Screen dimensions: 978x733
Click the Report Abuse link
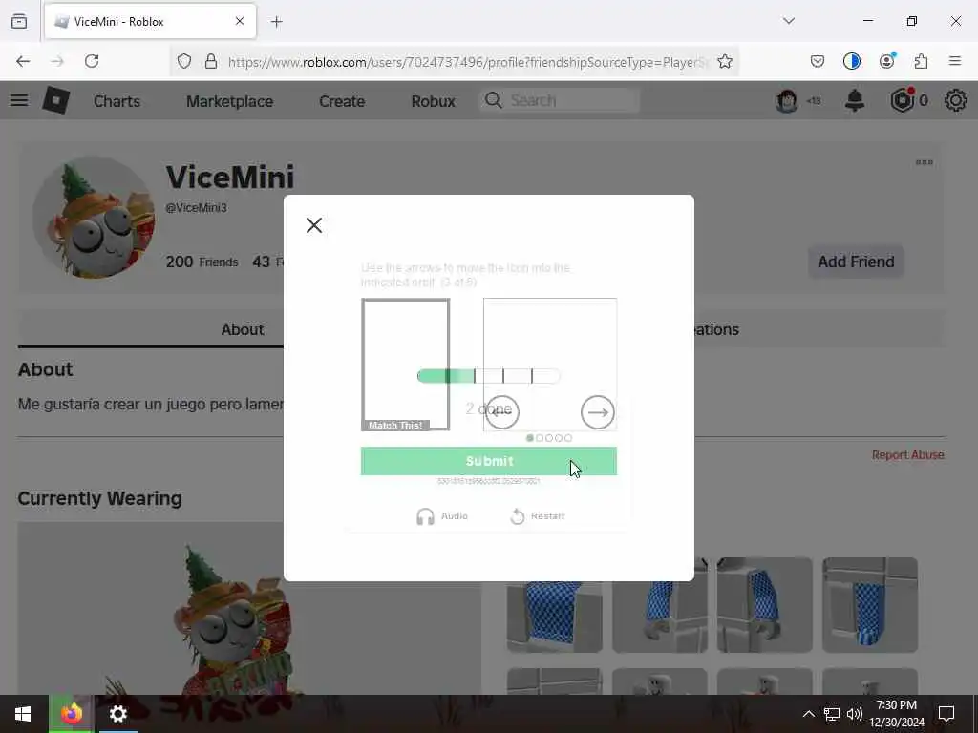coord(907,455)
